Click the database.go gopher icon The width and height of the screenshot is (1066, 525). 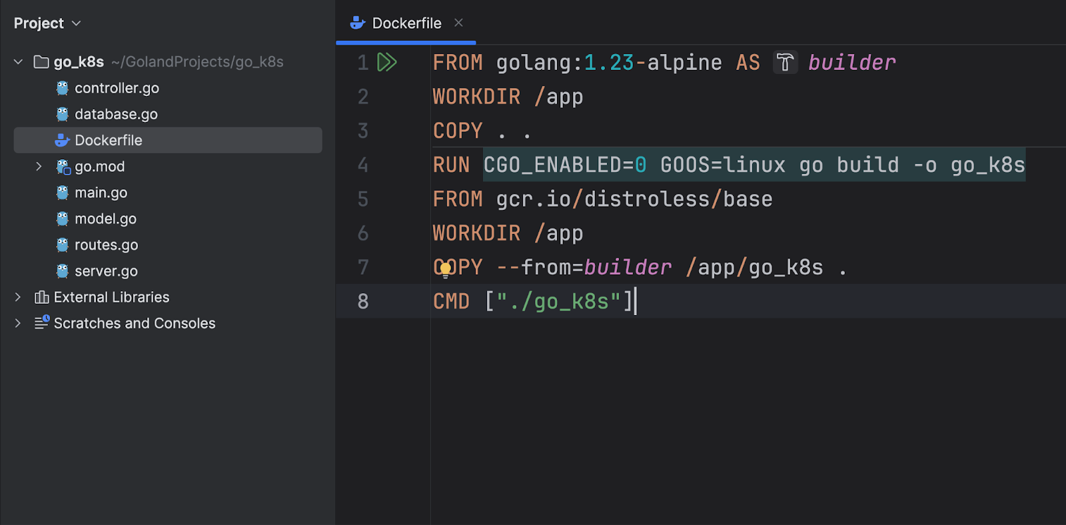click(63, 114)
